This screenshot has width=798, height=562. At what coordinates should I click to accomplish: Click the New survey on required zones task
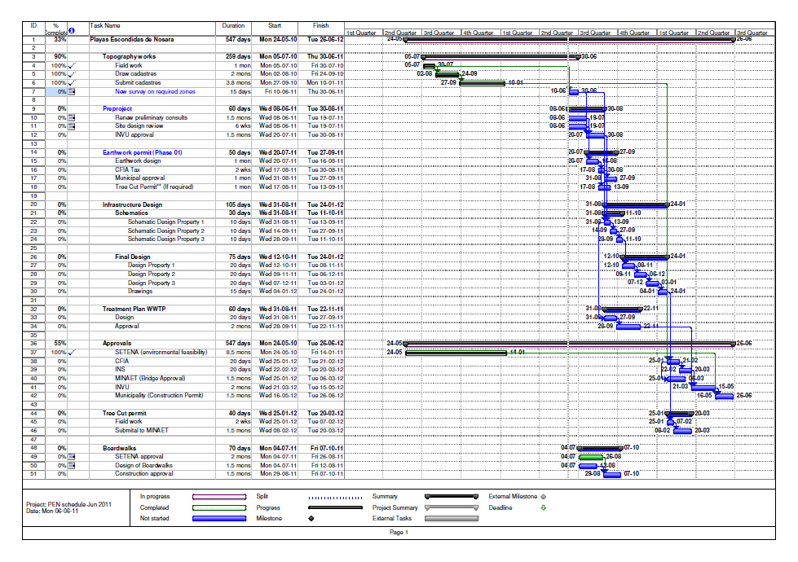pos(155,92)
